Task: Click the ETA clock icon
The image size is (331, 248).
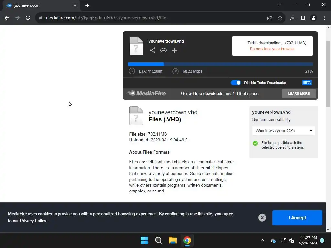Action: click(132, 71)
